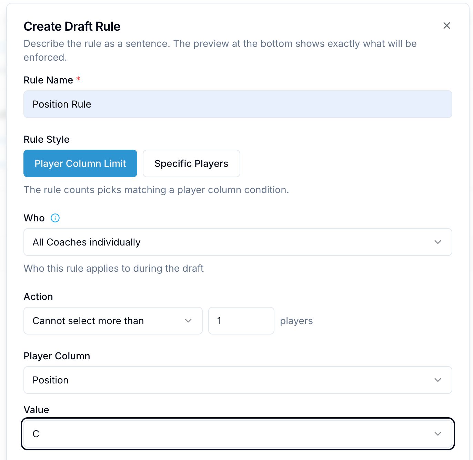
Task: Click the Rule Name label
Action: [x=48, y=80]
